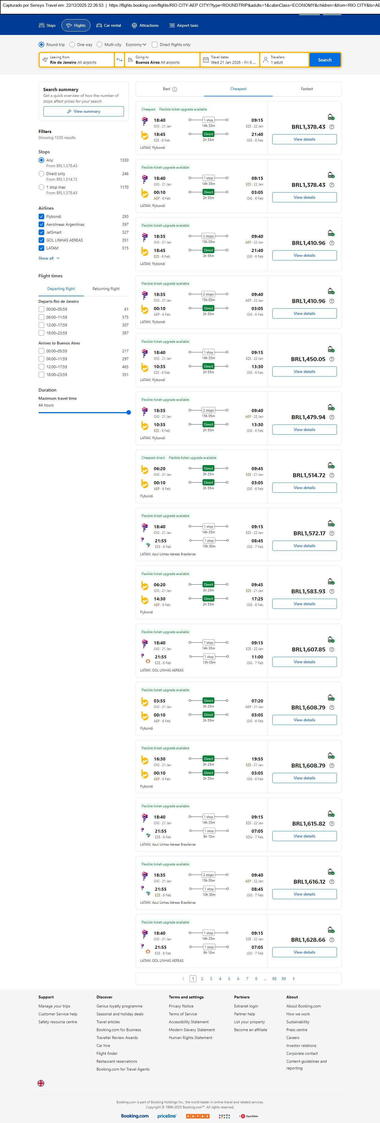The width and height of the screenshot is (380, 1123).
Task: Uncheck the Flybondi airline filter
Action: [x=41, y=217]
